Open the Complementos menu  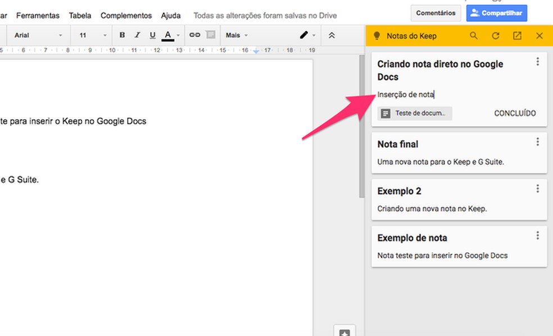[126, 15]
